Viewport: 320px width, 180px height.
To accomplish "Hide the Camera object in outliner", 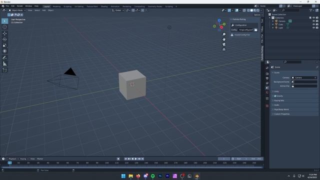I will pos(313,21).
